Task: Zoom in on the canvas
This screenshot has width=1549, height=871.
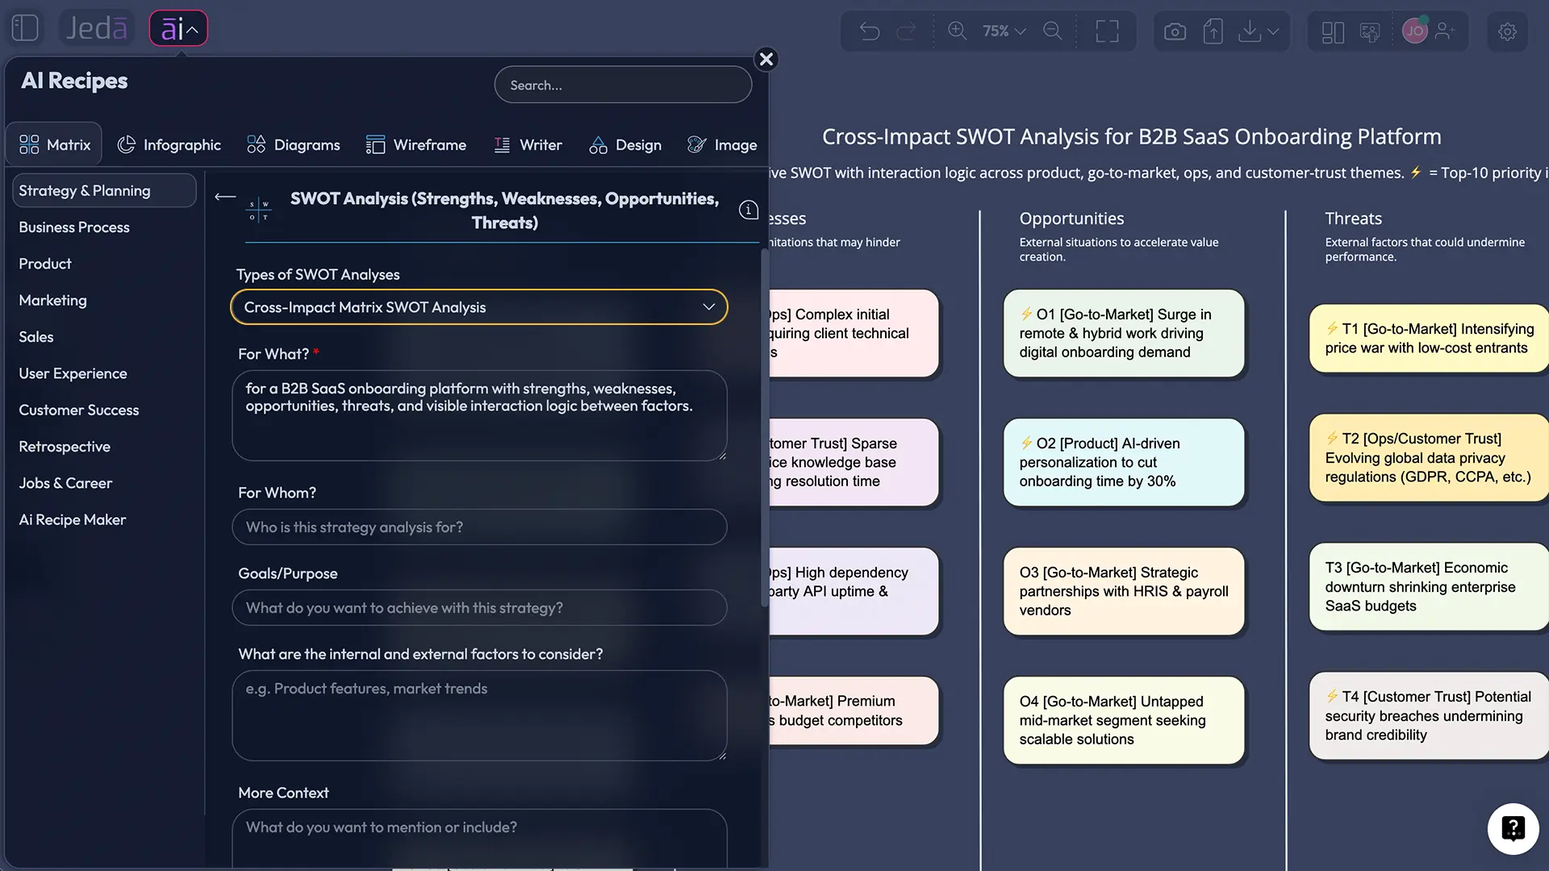Action: click(957, 31)
